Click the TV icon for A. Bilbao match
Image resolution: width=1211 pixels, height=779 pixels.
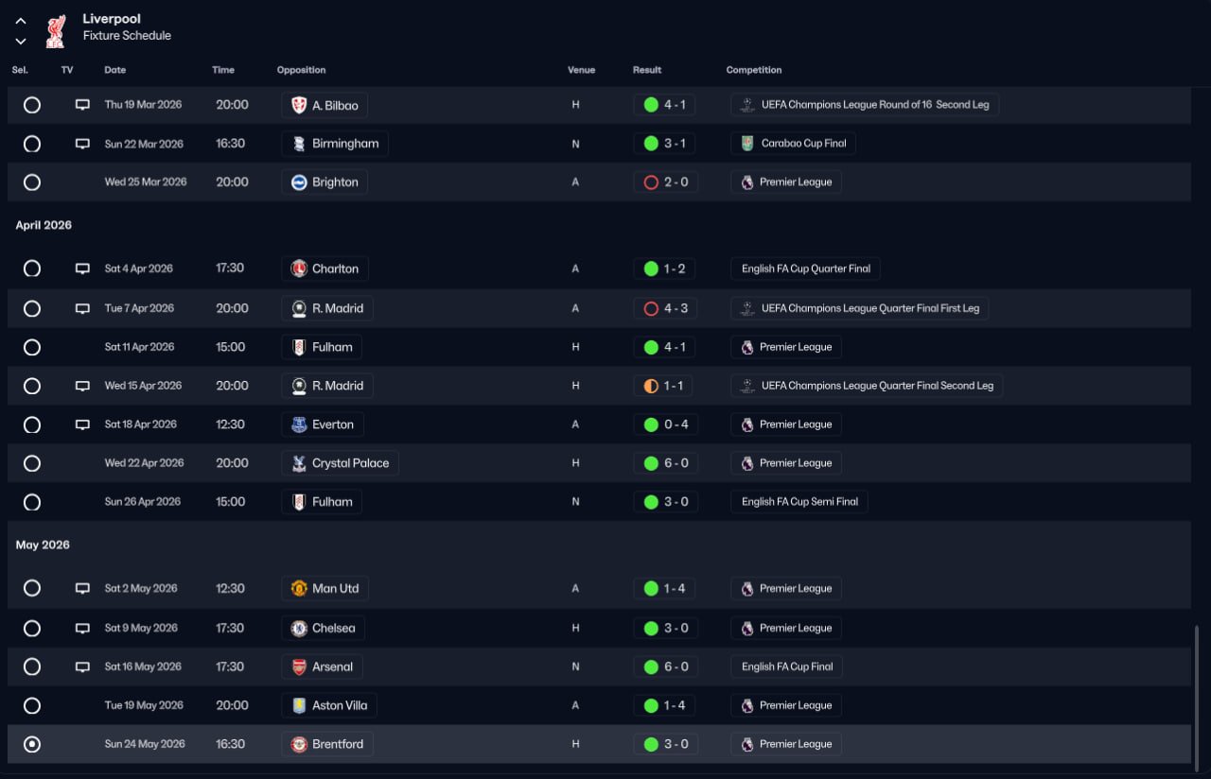click(82, 105)
